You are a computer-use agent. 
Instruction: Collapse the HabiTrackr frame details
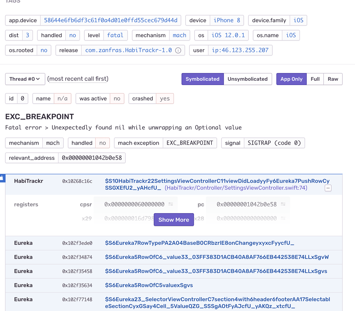[328, 188]
